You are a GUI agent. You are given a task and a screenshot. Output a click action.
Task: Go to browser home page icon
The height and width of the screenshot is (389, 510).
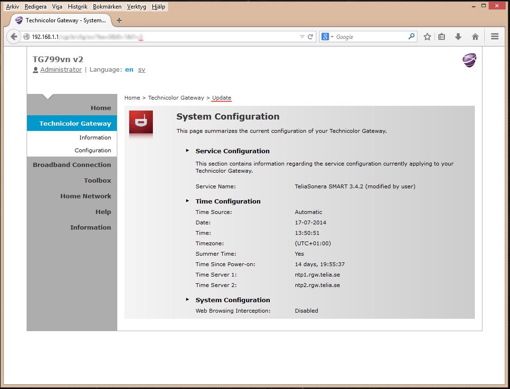pyautogui.click(x=475, y=37)
